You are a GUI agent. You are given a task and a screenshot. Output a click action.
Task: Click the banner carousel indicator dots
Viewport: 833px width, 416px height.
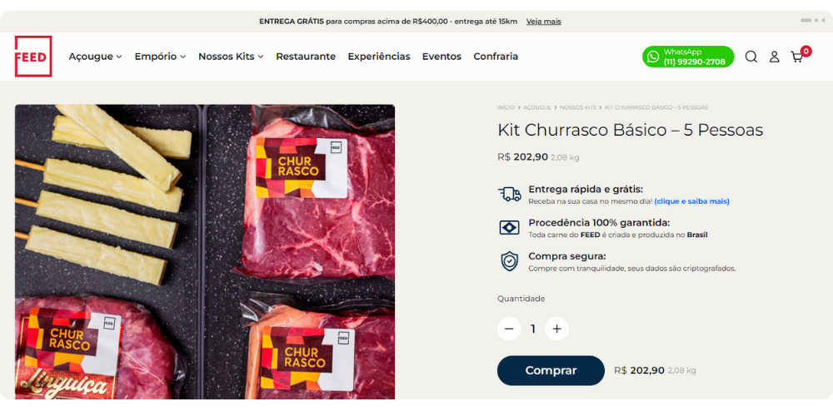[x=813, y=20]
